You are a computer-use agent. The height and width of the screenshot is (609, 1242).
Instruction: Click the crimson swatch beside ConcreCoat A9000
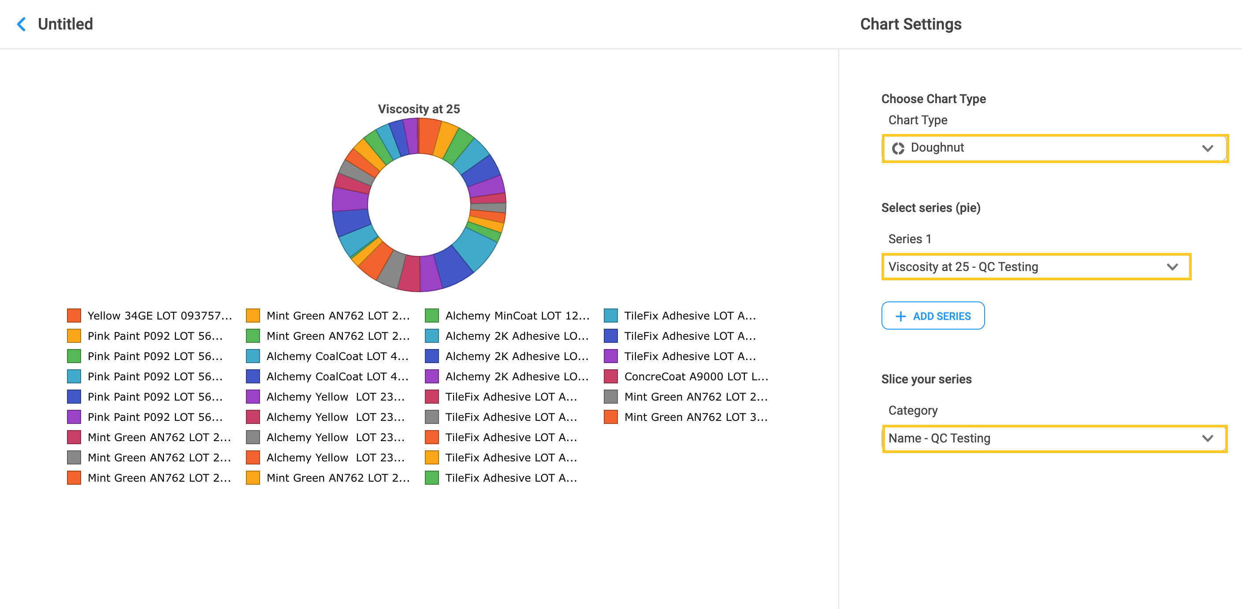pyautogui.click(x=610, y=377)
